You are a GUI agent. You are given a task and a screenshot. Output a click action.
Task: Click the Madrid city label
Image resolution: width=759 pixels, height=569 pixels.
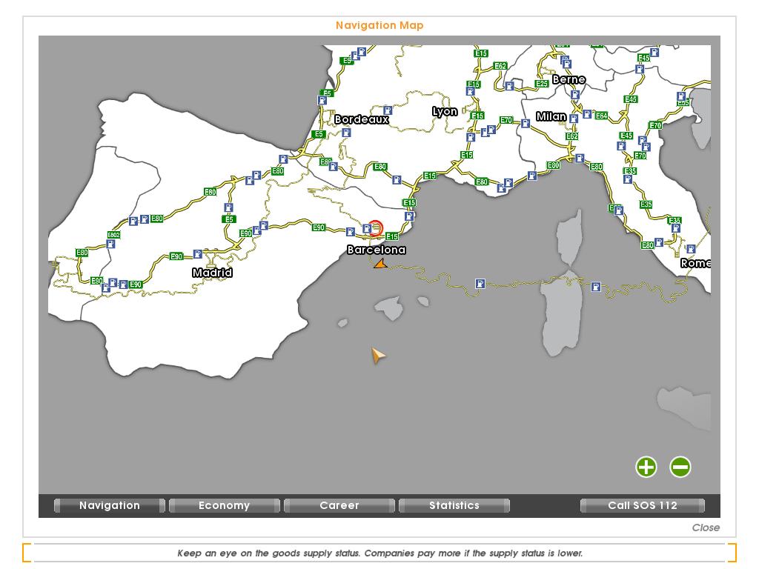[x=212, y=273]
